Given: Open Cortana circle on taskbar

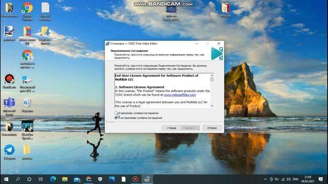Looking at the screenshot, I should point(29,179).
